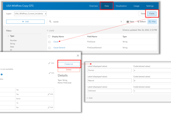Click the value 15 in the table
The height and width of the screenshot is (114, 171).
pos(17,103)
